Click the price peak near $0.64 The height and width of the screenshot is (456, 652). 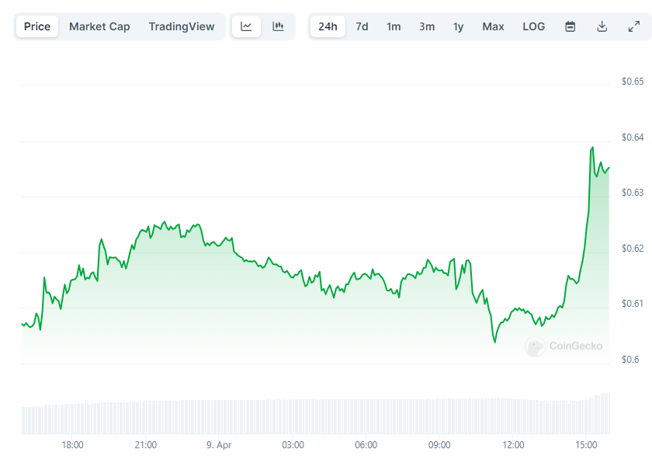pyautogui.click(x=592, y=148)
